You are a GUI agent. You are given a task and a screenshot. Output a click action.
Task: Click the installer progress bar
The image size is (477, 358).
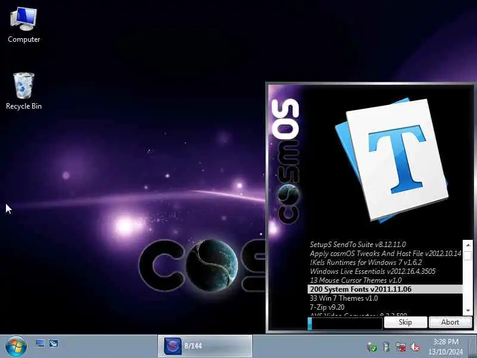(345, 323)
